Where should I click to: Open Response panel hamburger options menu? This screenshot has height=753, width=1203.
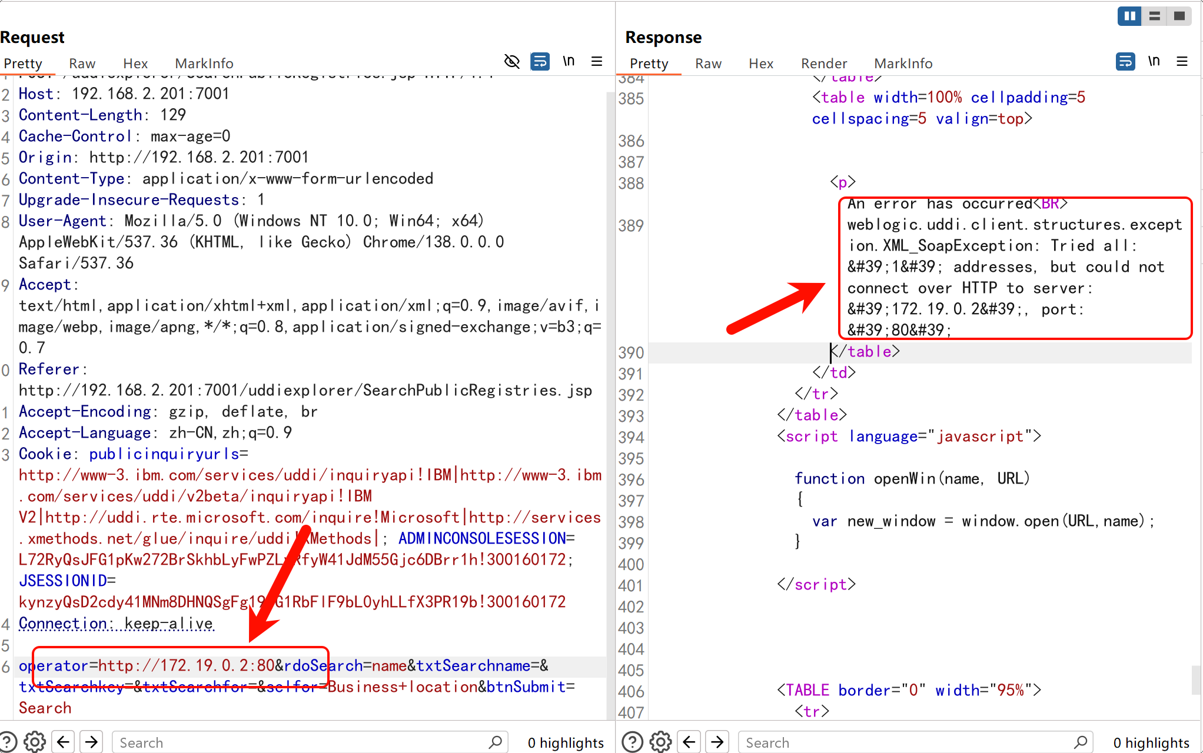(x=1182, y=62)
